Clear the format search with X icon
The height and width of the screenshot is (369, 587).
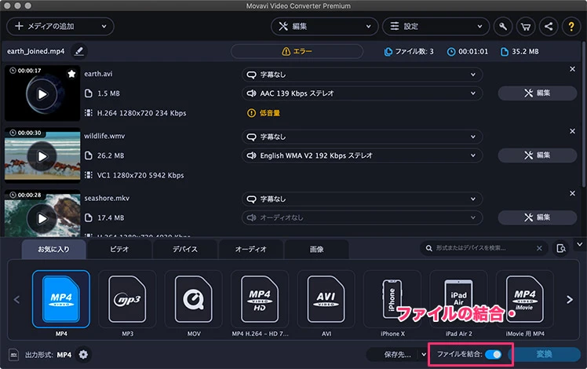539,248
